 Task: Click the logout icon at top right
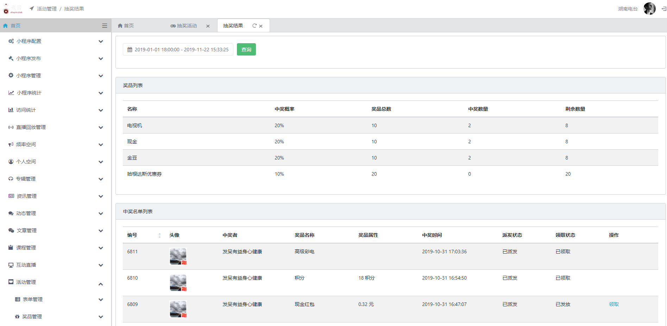tap(663, 9)
